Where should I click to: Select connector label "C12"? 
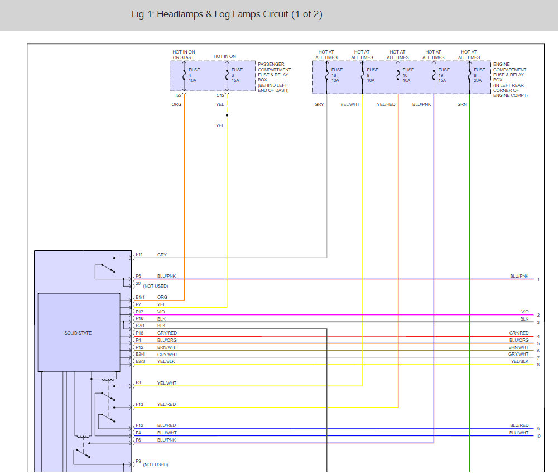(x=220, y=95)
